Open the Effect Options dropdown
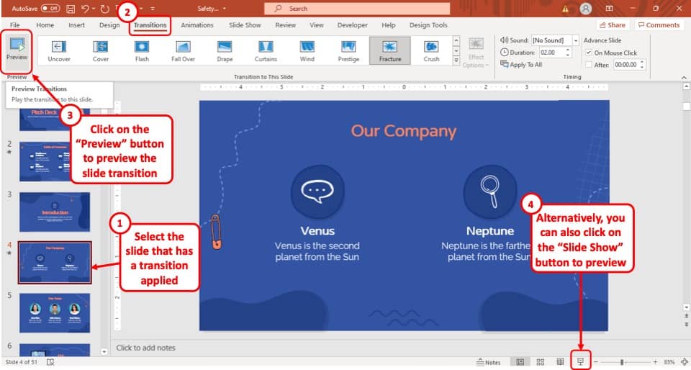The image size is (691, 370). click(x=476, y=53)
